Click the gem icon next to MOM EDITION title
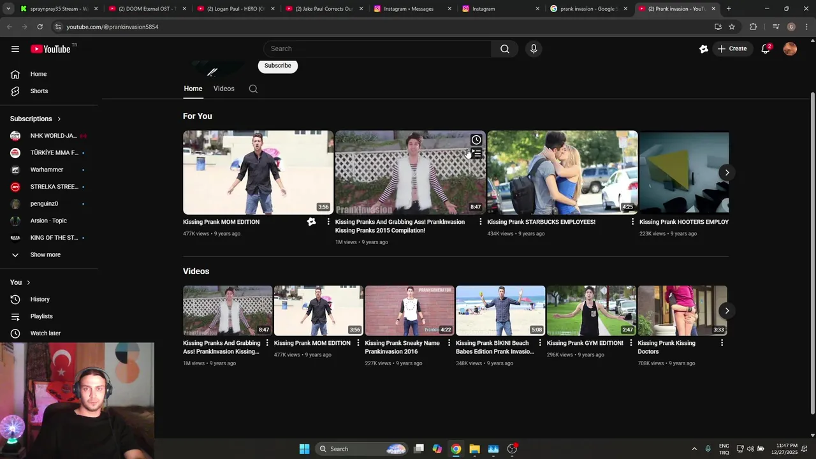This screenshot has height=459, width=816. (x=311, y=222)
